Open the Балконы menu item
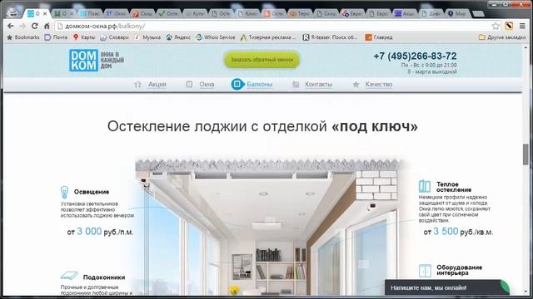This screenshot has height=299, width=533. (259, 84)
